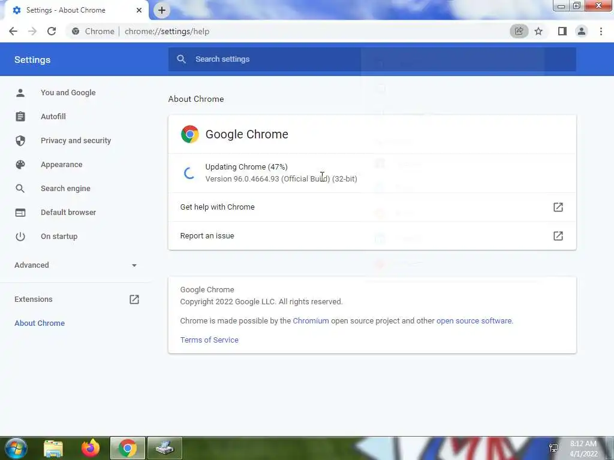Click the network icon in system tray

point(553,448)
